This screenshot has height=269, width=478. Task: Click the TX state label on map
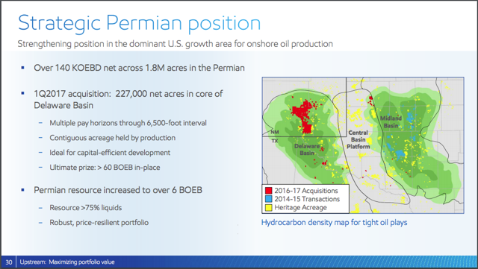[x=275, y=141]
